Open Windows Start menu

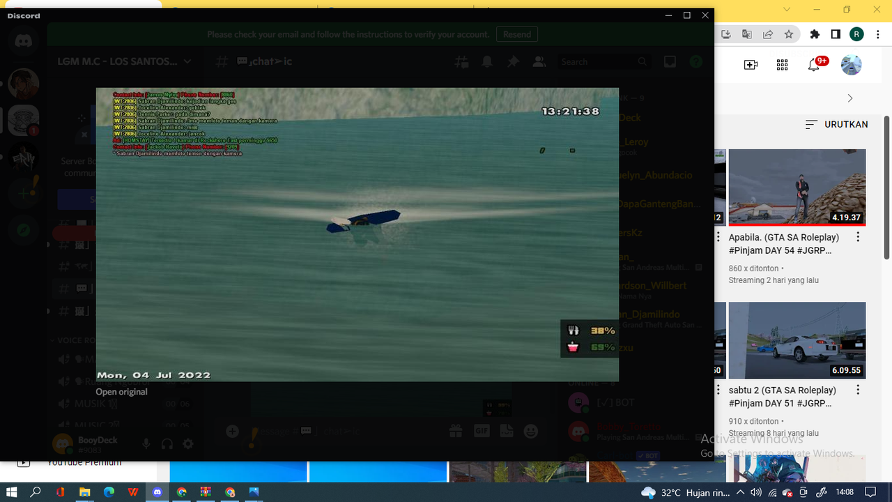pos(12,492)
